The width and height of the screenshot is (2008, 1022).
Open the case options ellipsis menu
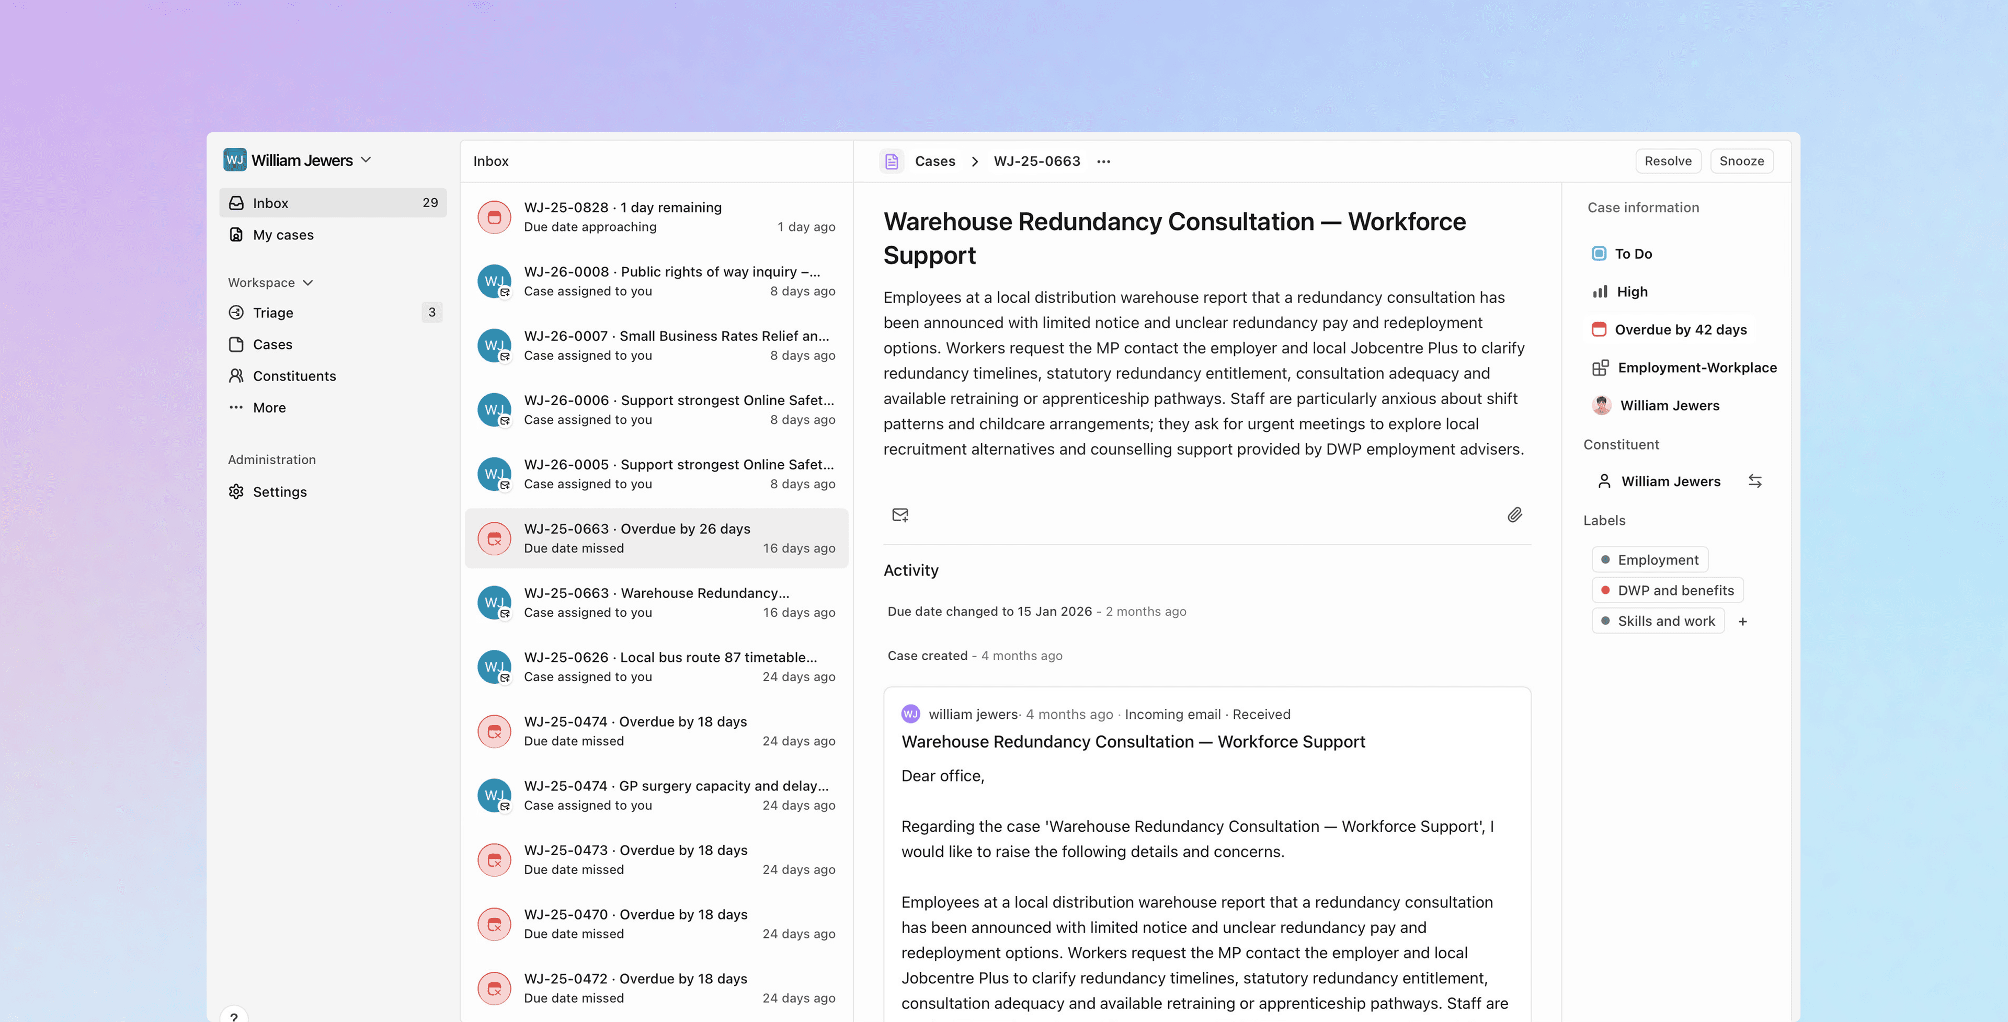[1104, 160]
